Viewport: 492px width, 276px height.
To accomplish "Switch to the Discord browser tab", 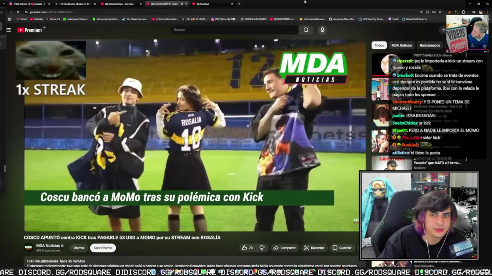I will click(x=29, y=4).
